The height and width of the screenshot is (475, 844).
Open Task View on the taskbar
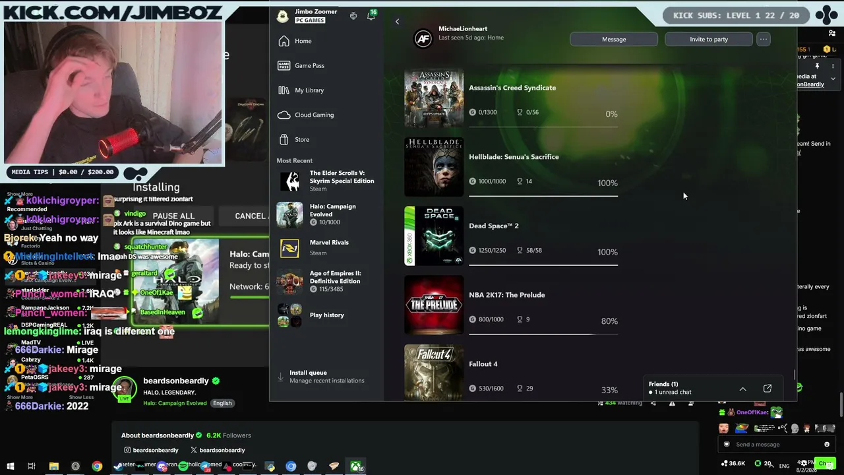(31, 466)
